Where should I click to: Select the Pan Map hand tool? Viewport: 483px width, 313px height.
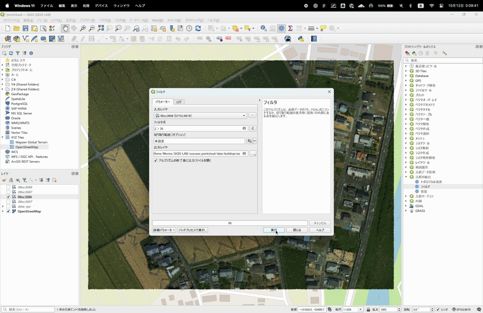(65, 28)
